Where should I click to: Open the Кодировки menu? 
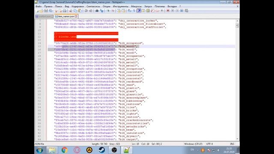click(77, 6)
